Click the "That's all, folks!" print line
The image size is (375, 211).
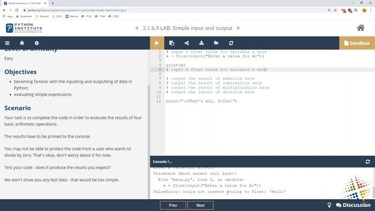pyautogui.click(x=202, y=101)
